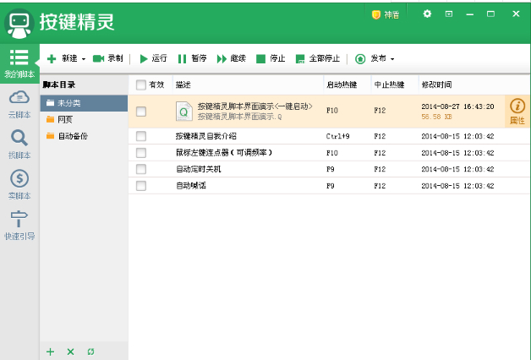Open title bar dropdown menu icon
This screenshot has height=360, width=531.
(x=449, y=14)
